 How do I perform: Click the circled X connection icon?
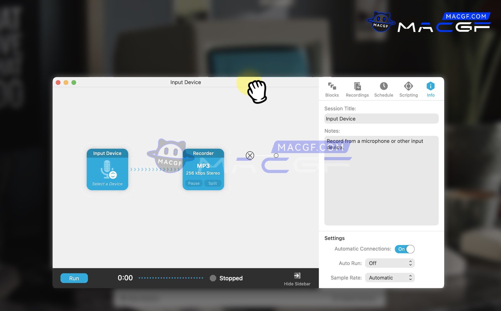(x=250, y=155)
